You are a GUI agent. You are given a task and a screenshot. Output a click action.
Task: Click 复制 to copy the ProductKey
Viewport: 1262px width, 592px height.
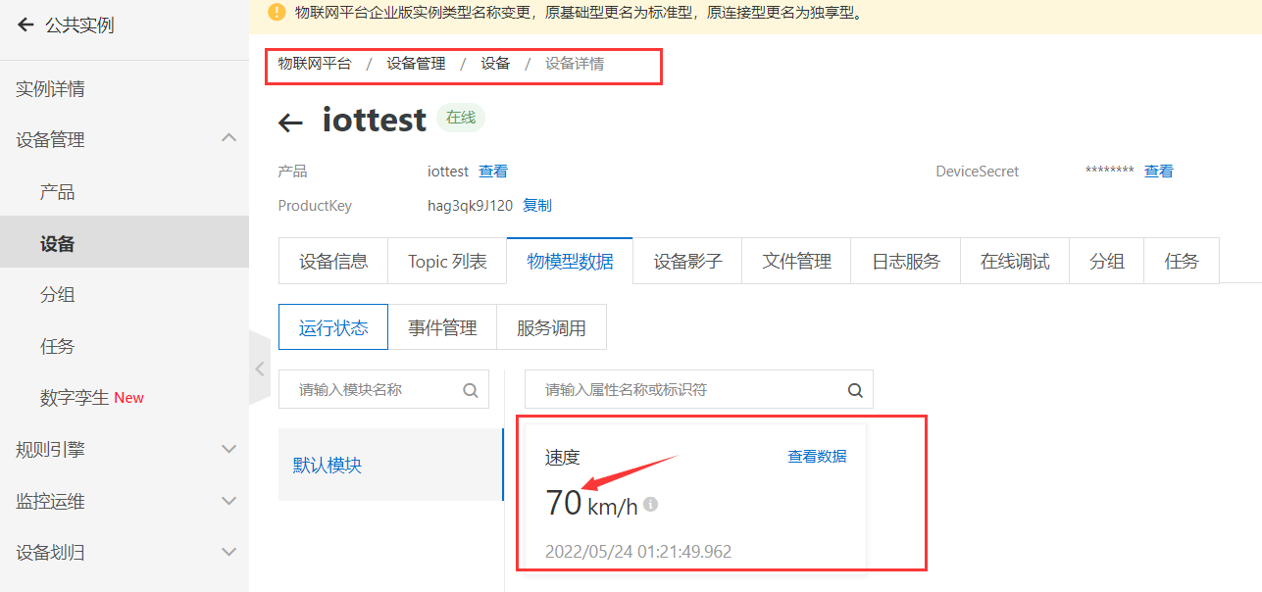tap(537, 206)
